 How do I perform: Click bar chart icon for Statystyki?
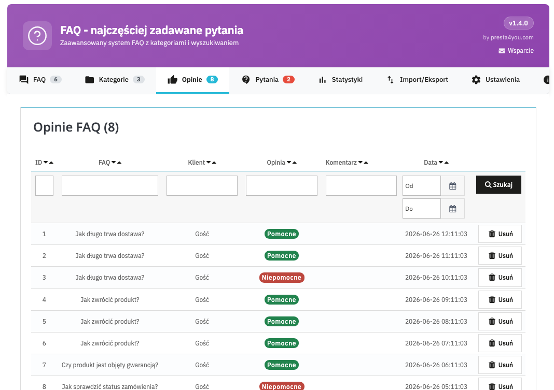coord(322,80)
